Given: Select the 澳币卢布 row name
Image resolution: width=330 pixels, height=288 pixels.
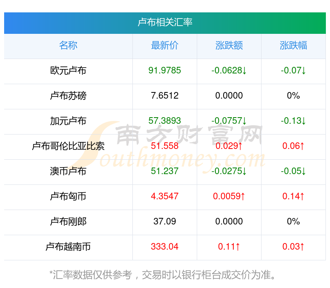Looking at the screenshot, I should (68, 171).
